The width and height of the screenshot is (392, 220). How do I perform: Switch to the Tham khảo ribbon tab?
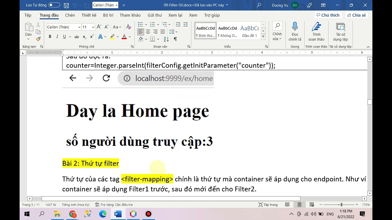(x=130, y=15)
